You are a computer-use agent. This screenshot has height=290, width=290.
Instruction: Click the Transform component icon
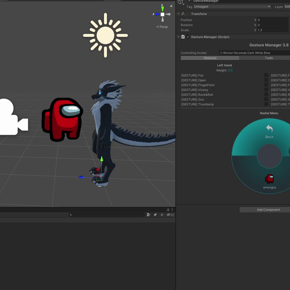[x=184, y=14]
